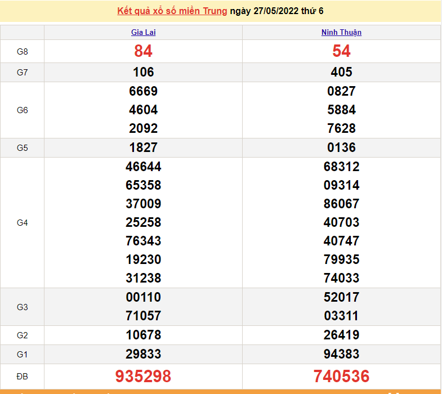Click the ĐB row label
Viewport: 442px width, 394px height.
click(x=23, y=376)
